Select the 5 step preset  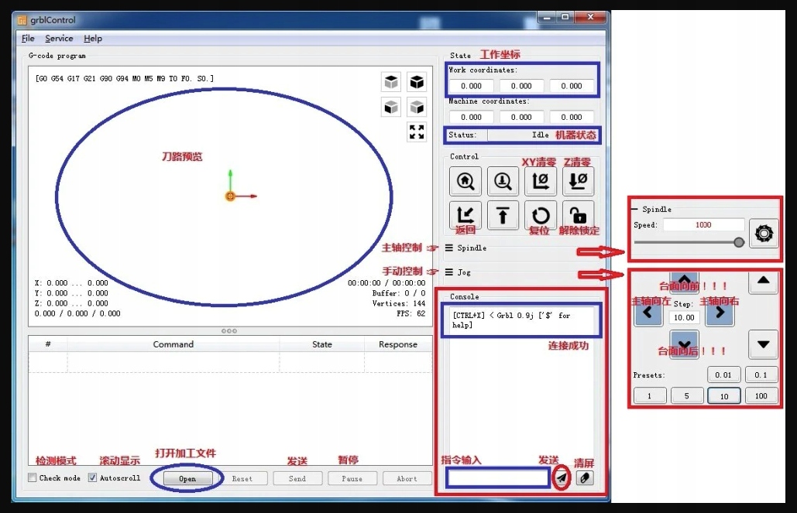click(687, 395)
